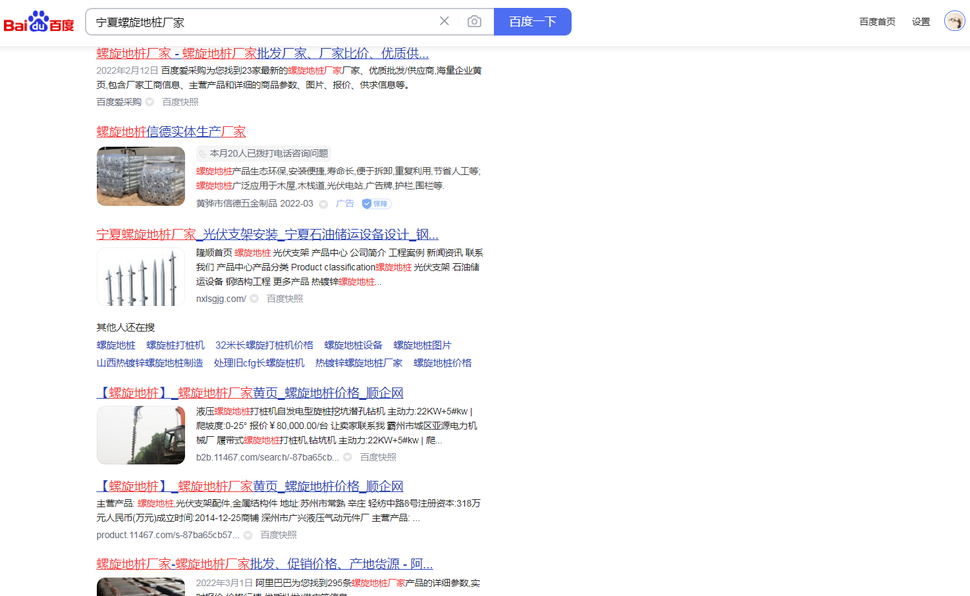
Task: Open 设置 settings menu
Action: pos(921,22)
